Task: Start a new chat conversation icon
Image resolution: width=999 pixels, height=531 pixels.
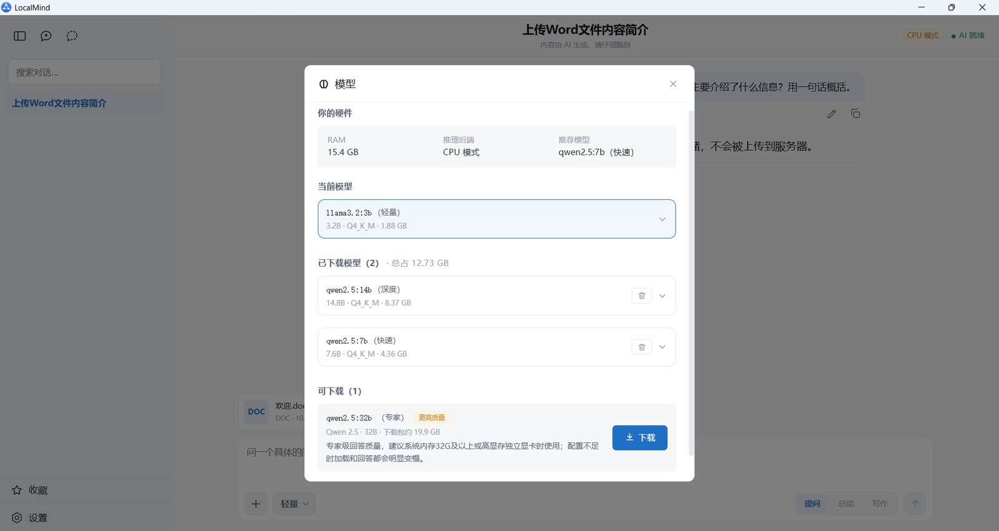Action: (46, 36)
